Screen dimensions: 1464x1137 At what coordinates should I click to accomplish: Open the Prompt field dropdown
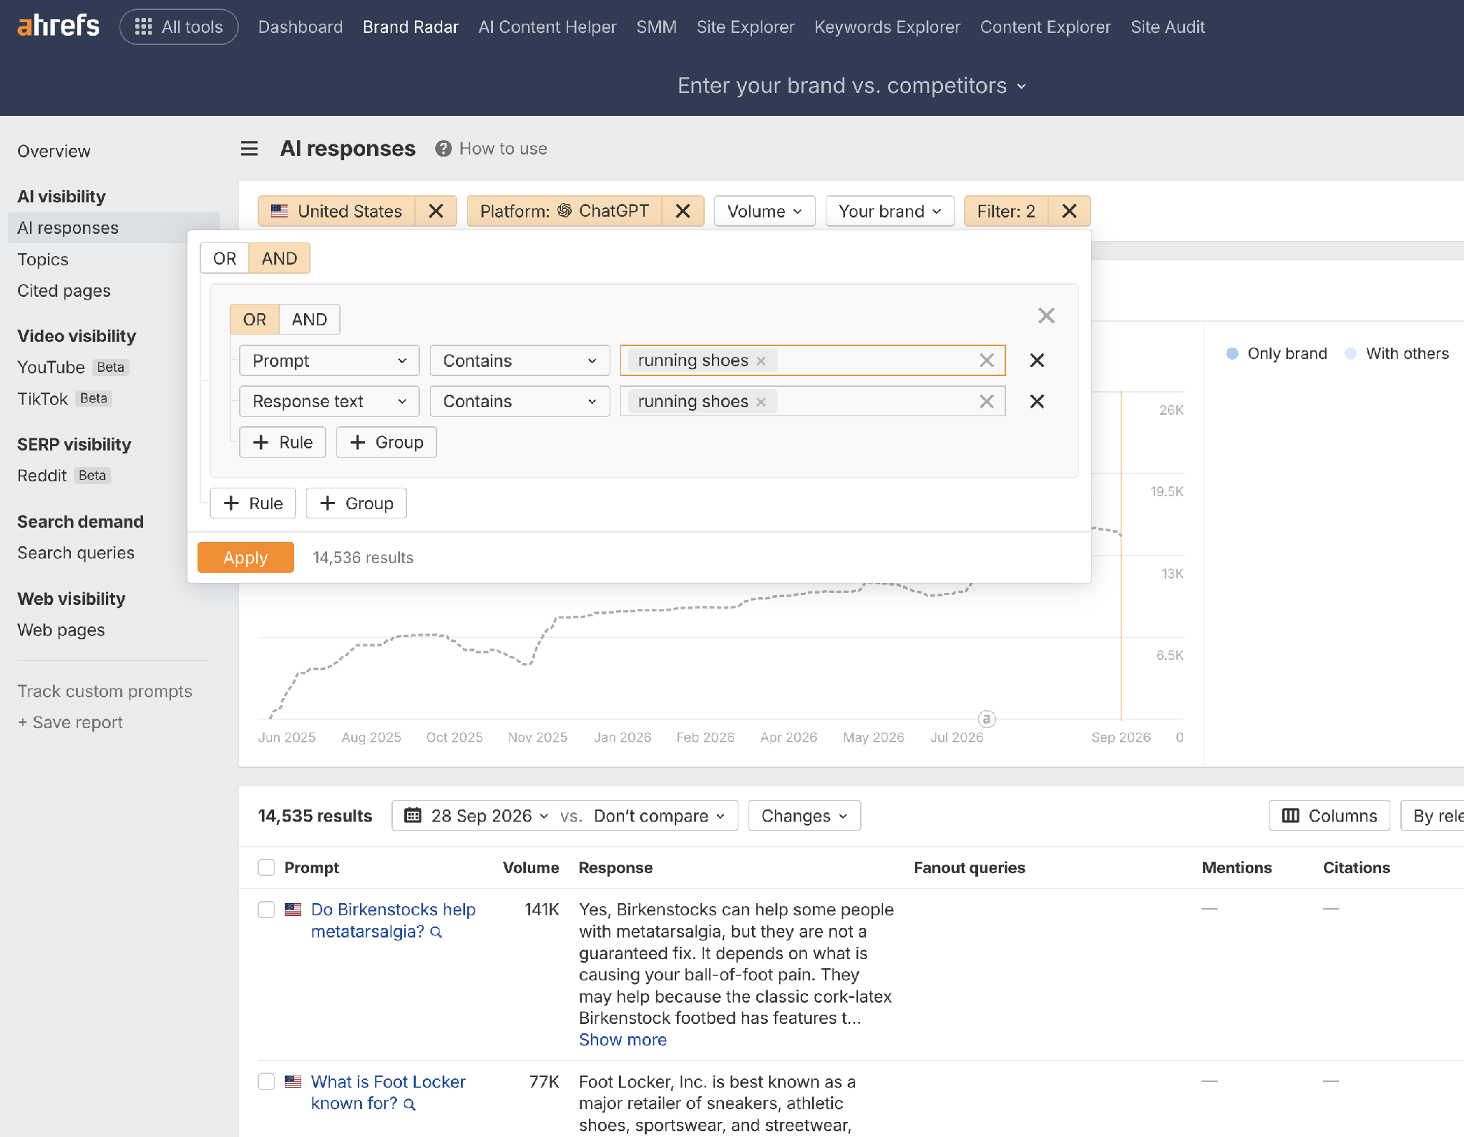(329, 360)
